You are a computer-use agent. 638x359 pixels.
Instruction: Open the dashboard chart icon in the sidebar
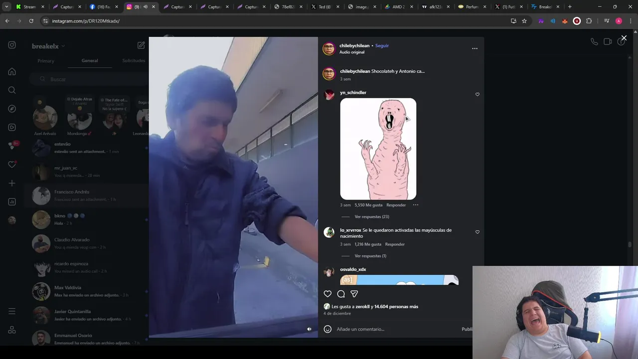(x=12, y=202)
